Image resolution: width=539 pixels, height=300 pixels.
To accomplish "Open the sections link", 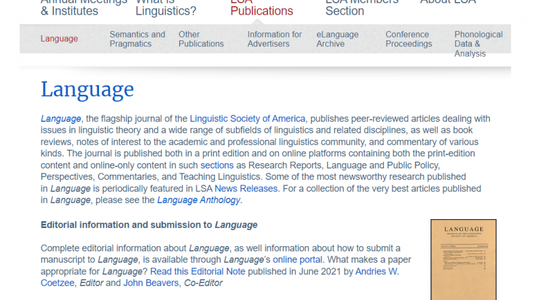I will 217,165.
